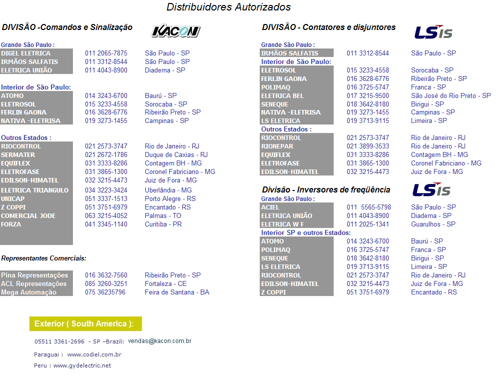Viewport: 498px width, 385px height.
Task: Click phone number 011 2065-7875
Action: coord(106,53)
